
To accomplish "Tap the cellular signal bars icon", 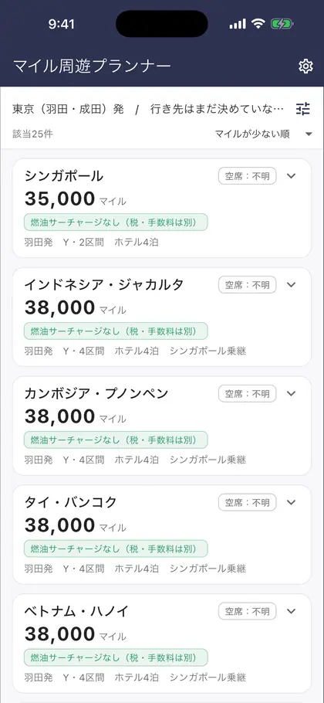I will 238,24.
